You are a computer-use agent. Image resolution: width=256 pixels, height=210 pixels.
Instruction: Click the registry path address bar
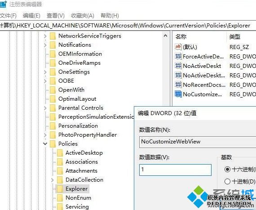(128, 26)
